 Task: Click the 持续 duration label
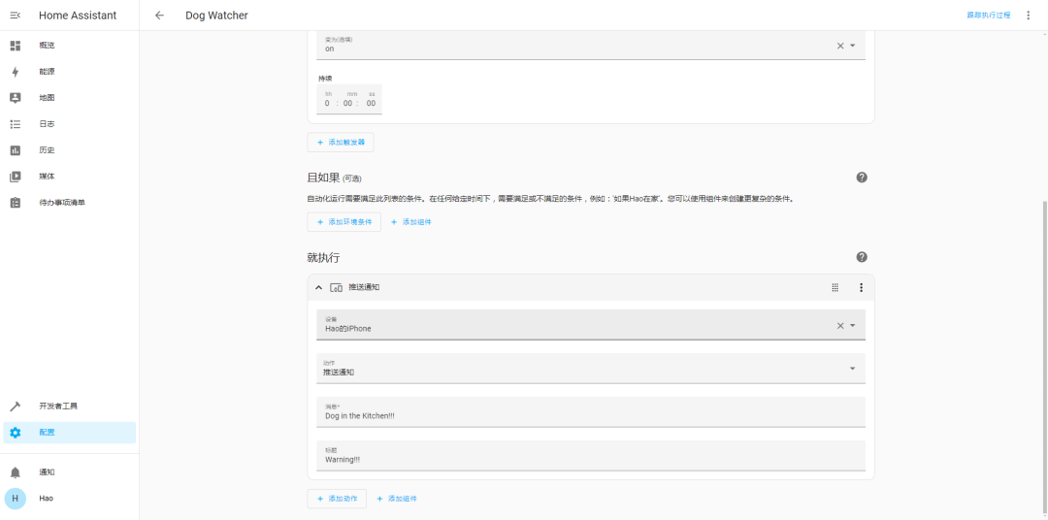click(x=325, y=79)
